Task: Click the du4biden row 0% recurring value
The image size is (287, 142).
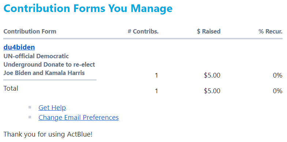Action: coord(277,75)
